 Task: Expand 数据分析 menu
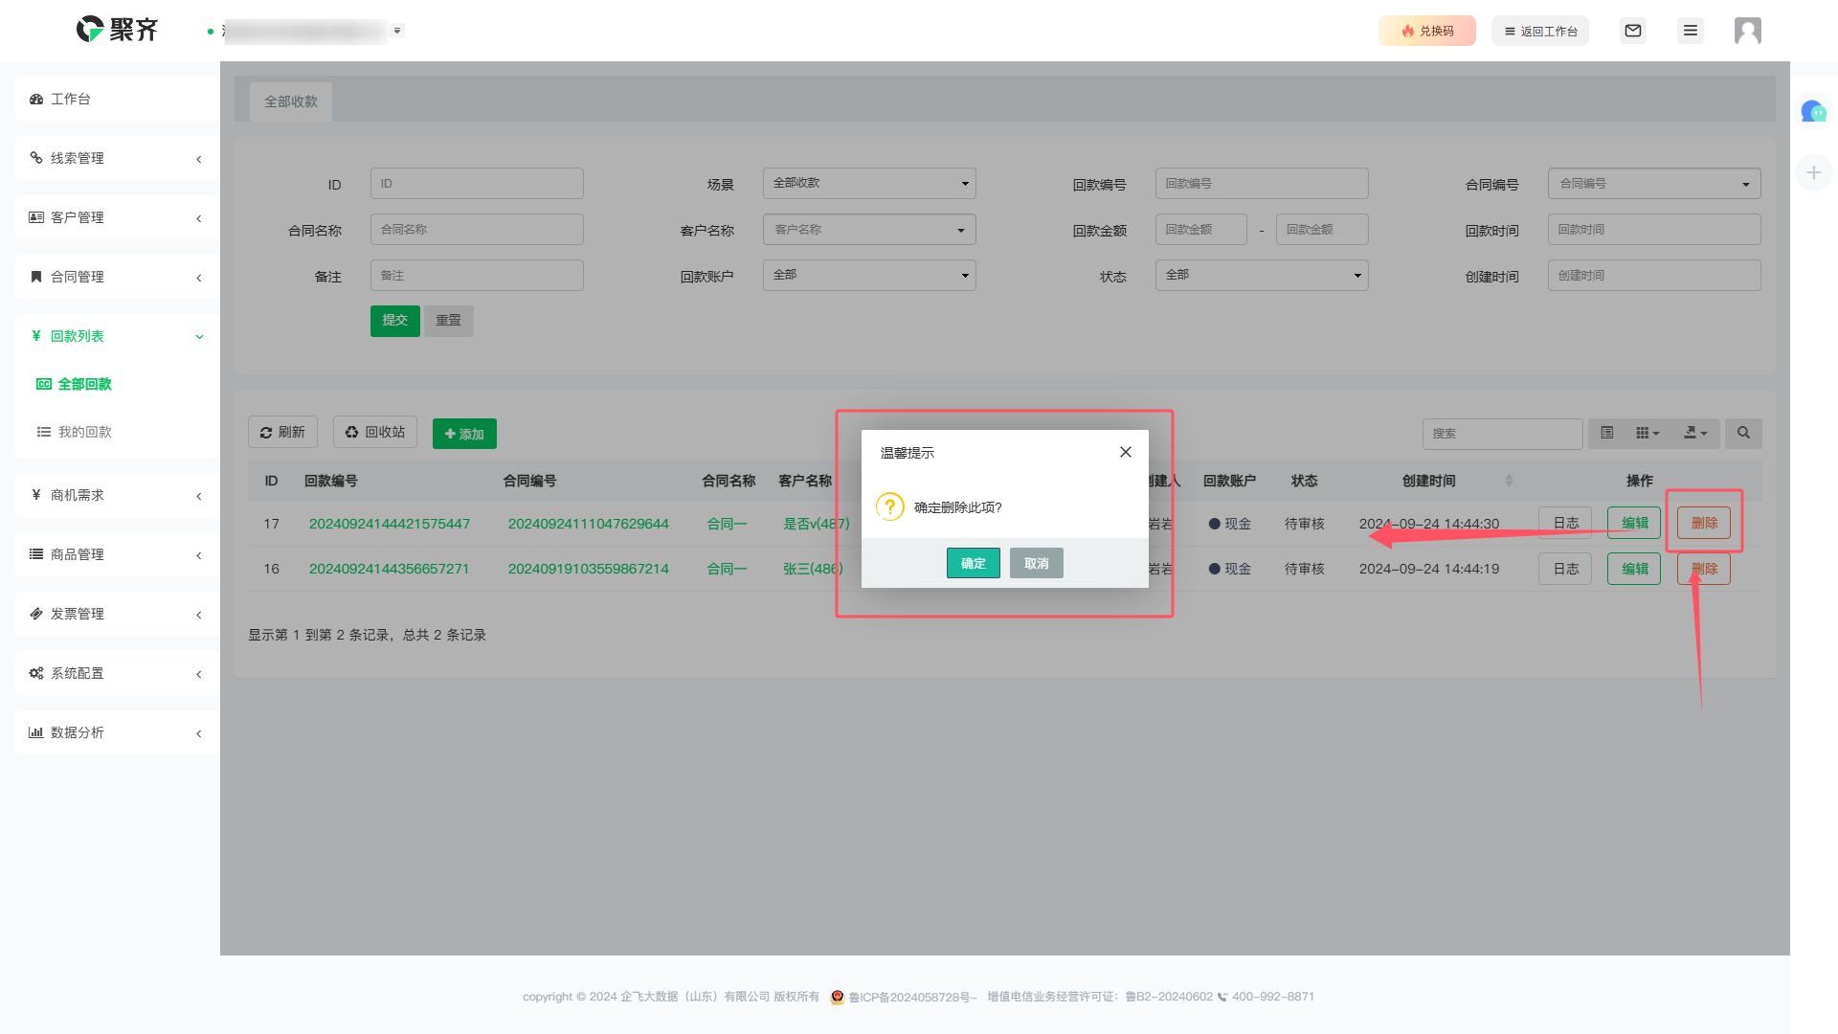click(117, 732)
